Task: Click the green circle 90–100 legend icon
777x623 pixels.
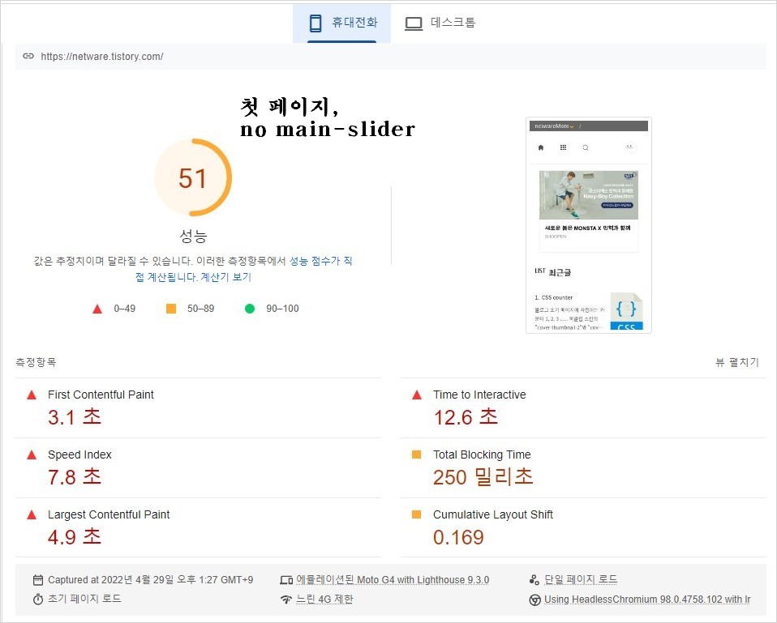Action: pyautogui.click(x=250, y=309)
